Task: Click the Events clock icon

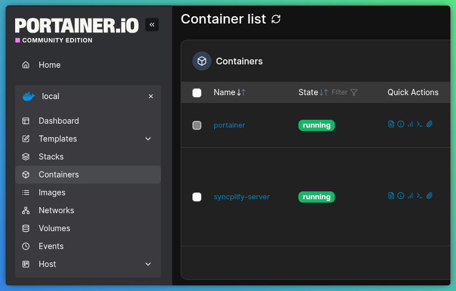Action: point(26,246)
